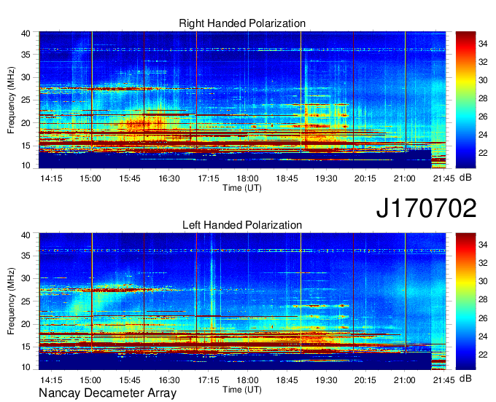Click the 14:15 tick of the Left Handed plot
Viewport: 496px width, 402px height.
pyautogui.click(x=51, y=380)
